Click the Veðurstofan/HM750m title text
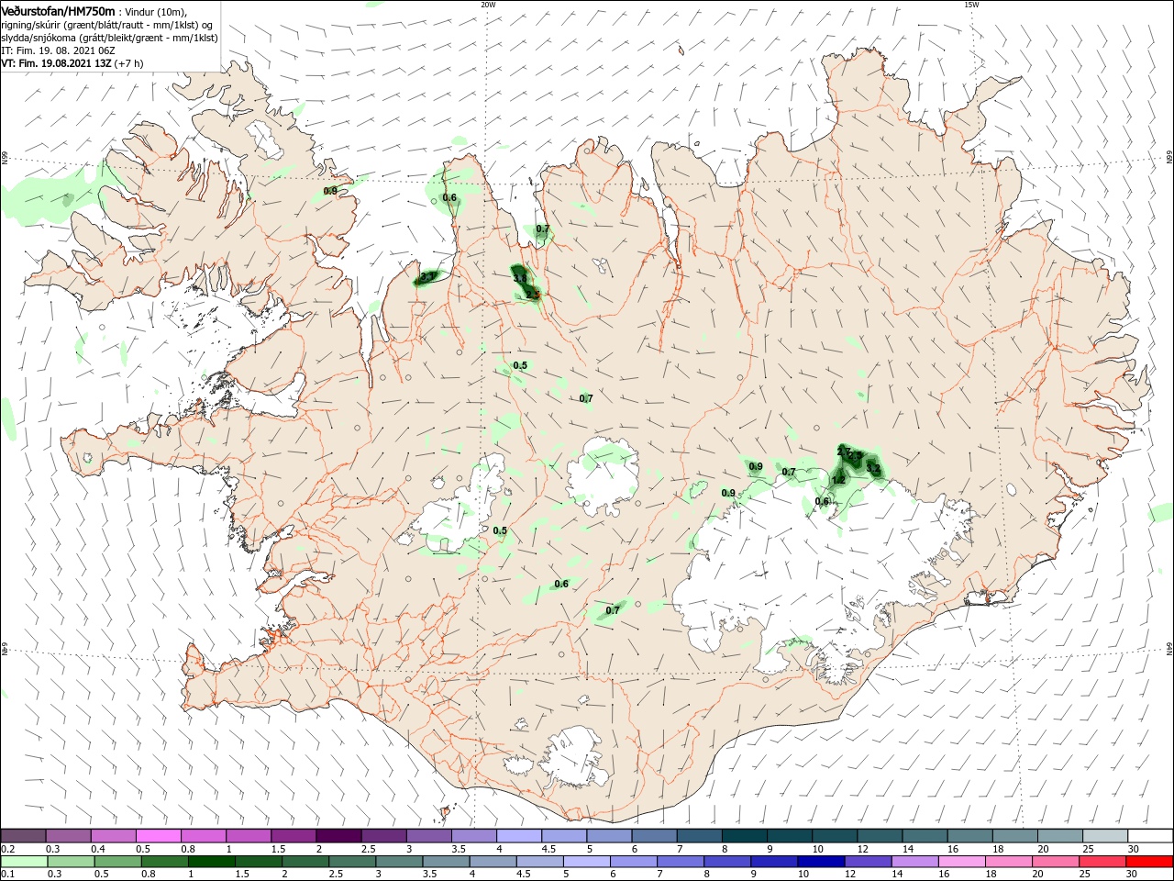The height and width of the screenshot is (881, 1174). [x=58, y=11]
